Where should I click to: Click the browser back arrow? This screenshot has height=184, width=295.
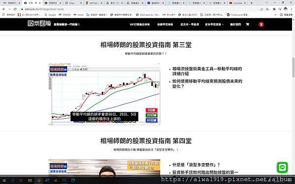4,9
